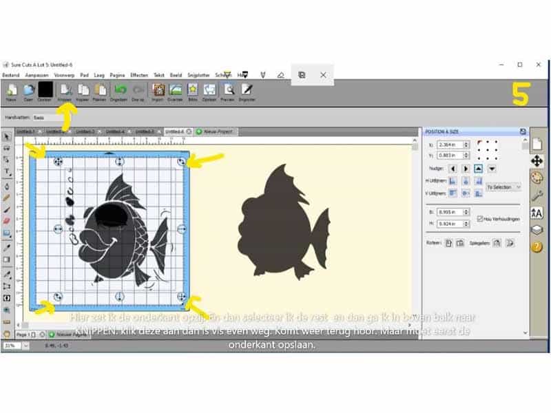This screenshot has width=551, height=413.
Task: Select the top-left anchor point in reference grid
Action: (x=479, y=142)
